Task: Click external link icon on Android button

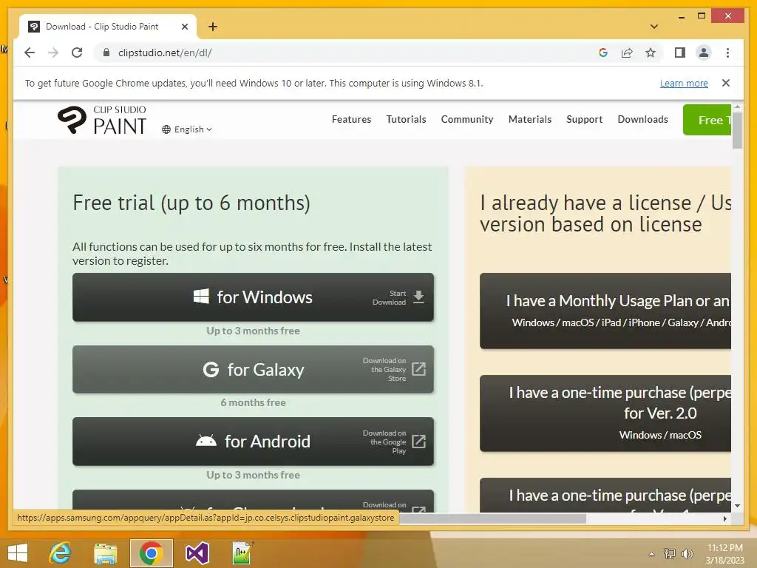Action: [418, 442]
